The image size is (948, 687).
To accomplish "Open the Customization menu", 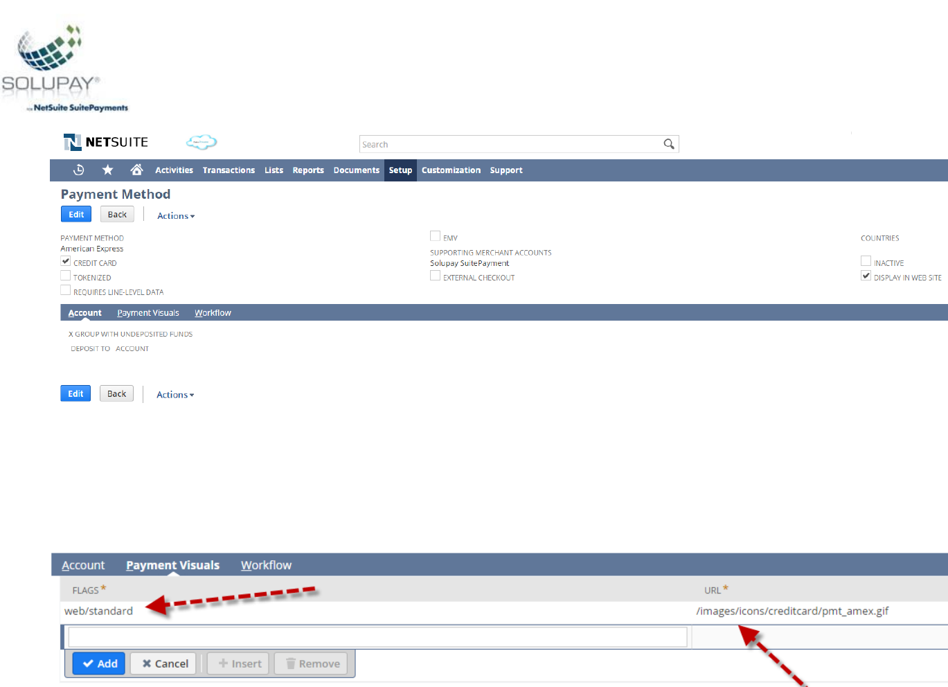I will 451,170.
